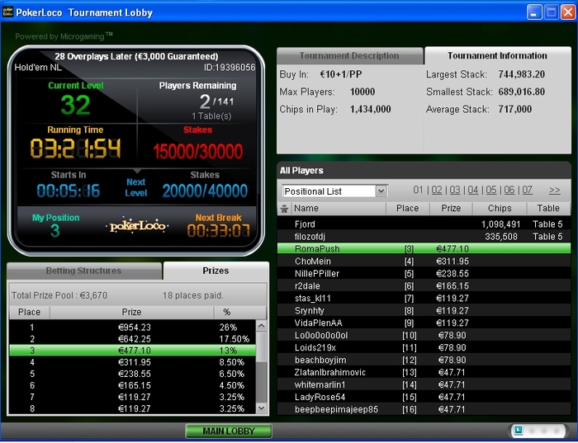Screen dimensions: 578x443
Task: Click the prize list scroll up arrow
Action: pos(262,326)
